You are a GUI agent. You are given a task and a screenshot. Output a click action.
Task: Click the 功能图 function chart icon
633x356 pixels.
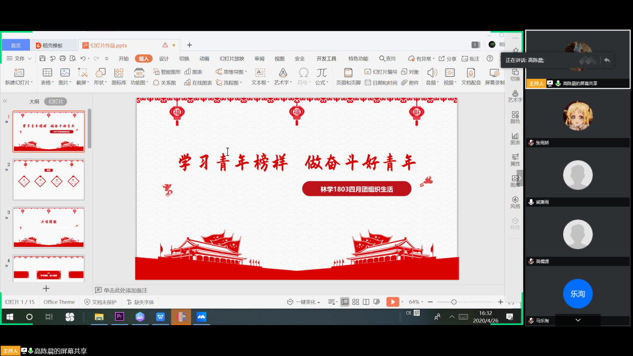pos(139,73)
